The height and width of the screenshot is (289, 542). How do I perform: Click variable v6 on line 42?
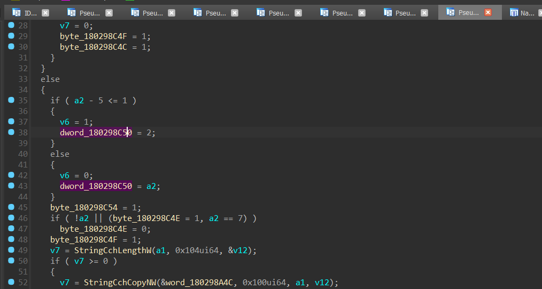pyautogui.click(x=65, y=176)
